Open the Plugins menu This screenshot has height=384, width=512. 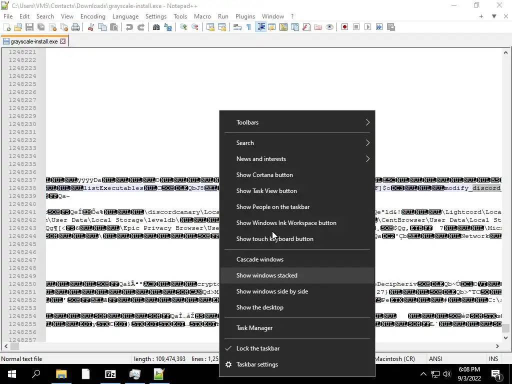[x=245, y=16]
